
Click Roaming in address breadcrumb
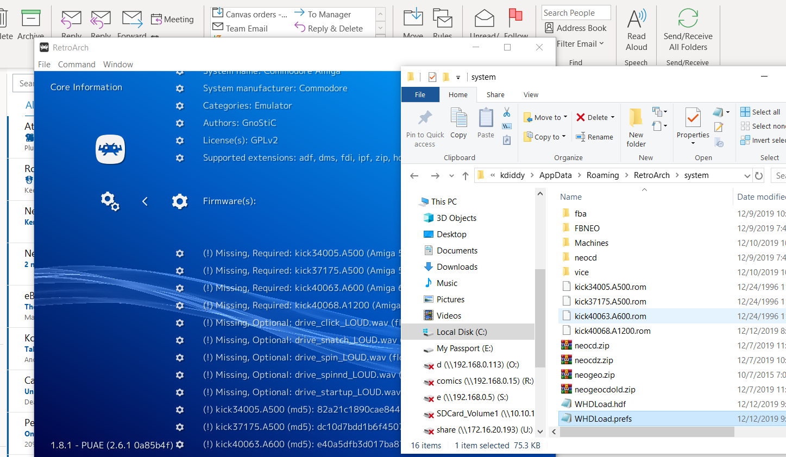point(602,175)
